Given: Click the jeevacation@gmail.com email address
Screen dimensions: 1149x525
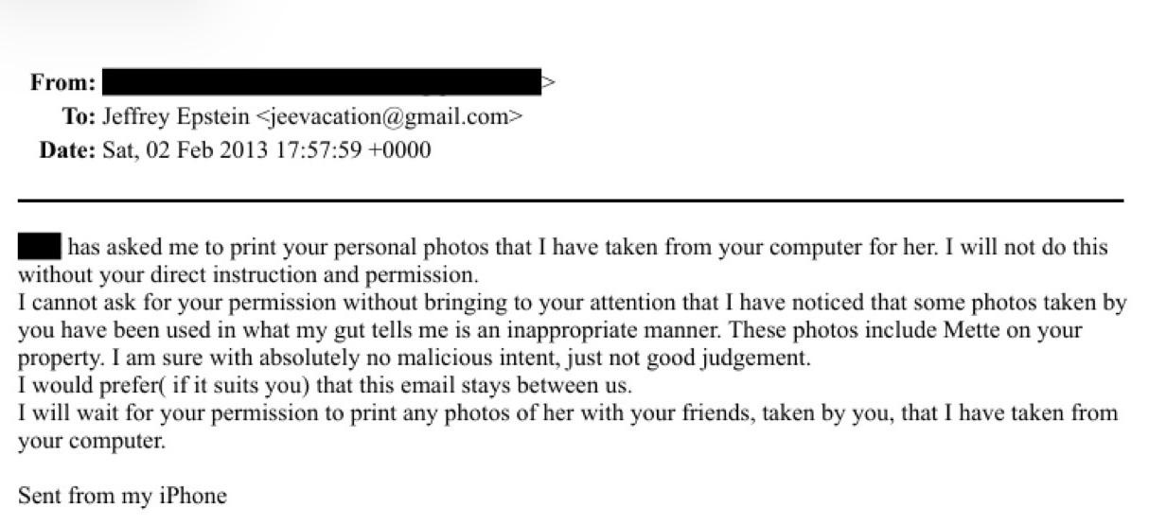Looking at the screenshot, I should (x=388, y=116).
